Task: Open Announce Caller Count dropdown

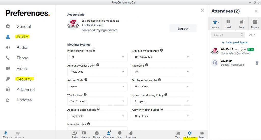Action: pyautogui.click(x=97, y=72)
